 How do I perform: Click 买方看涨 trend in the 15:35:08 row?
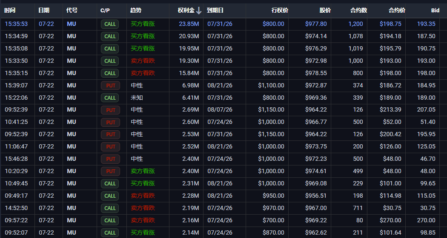(x=143, y=48)
